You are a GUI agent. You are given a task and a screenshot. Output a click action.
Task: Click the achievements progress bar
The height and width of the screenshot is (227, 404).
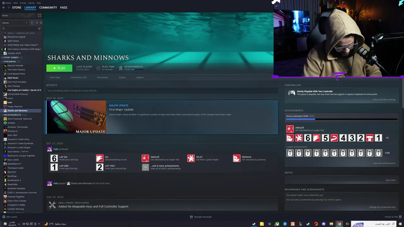342,119
